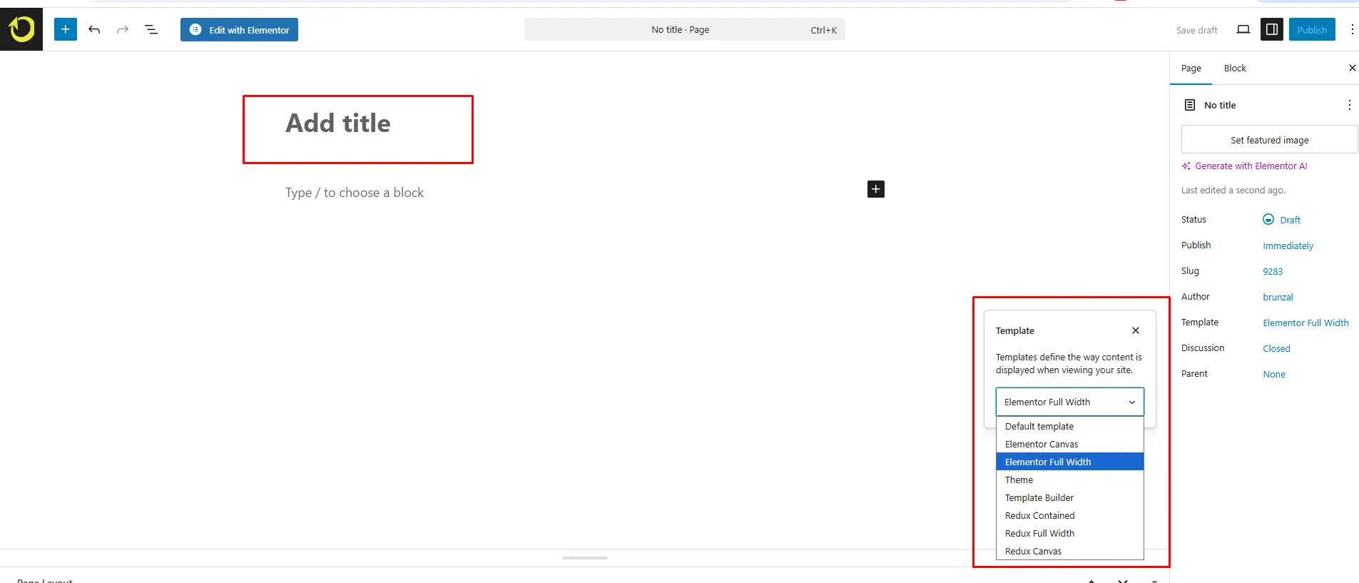Click Edit with Elementor button
The height and width of the screenshot is (583, 1359).
click(x=239, y=30)
